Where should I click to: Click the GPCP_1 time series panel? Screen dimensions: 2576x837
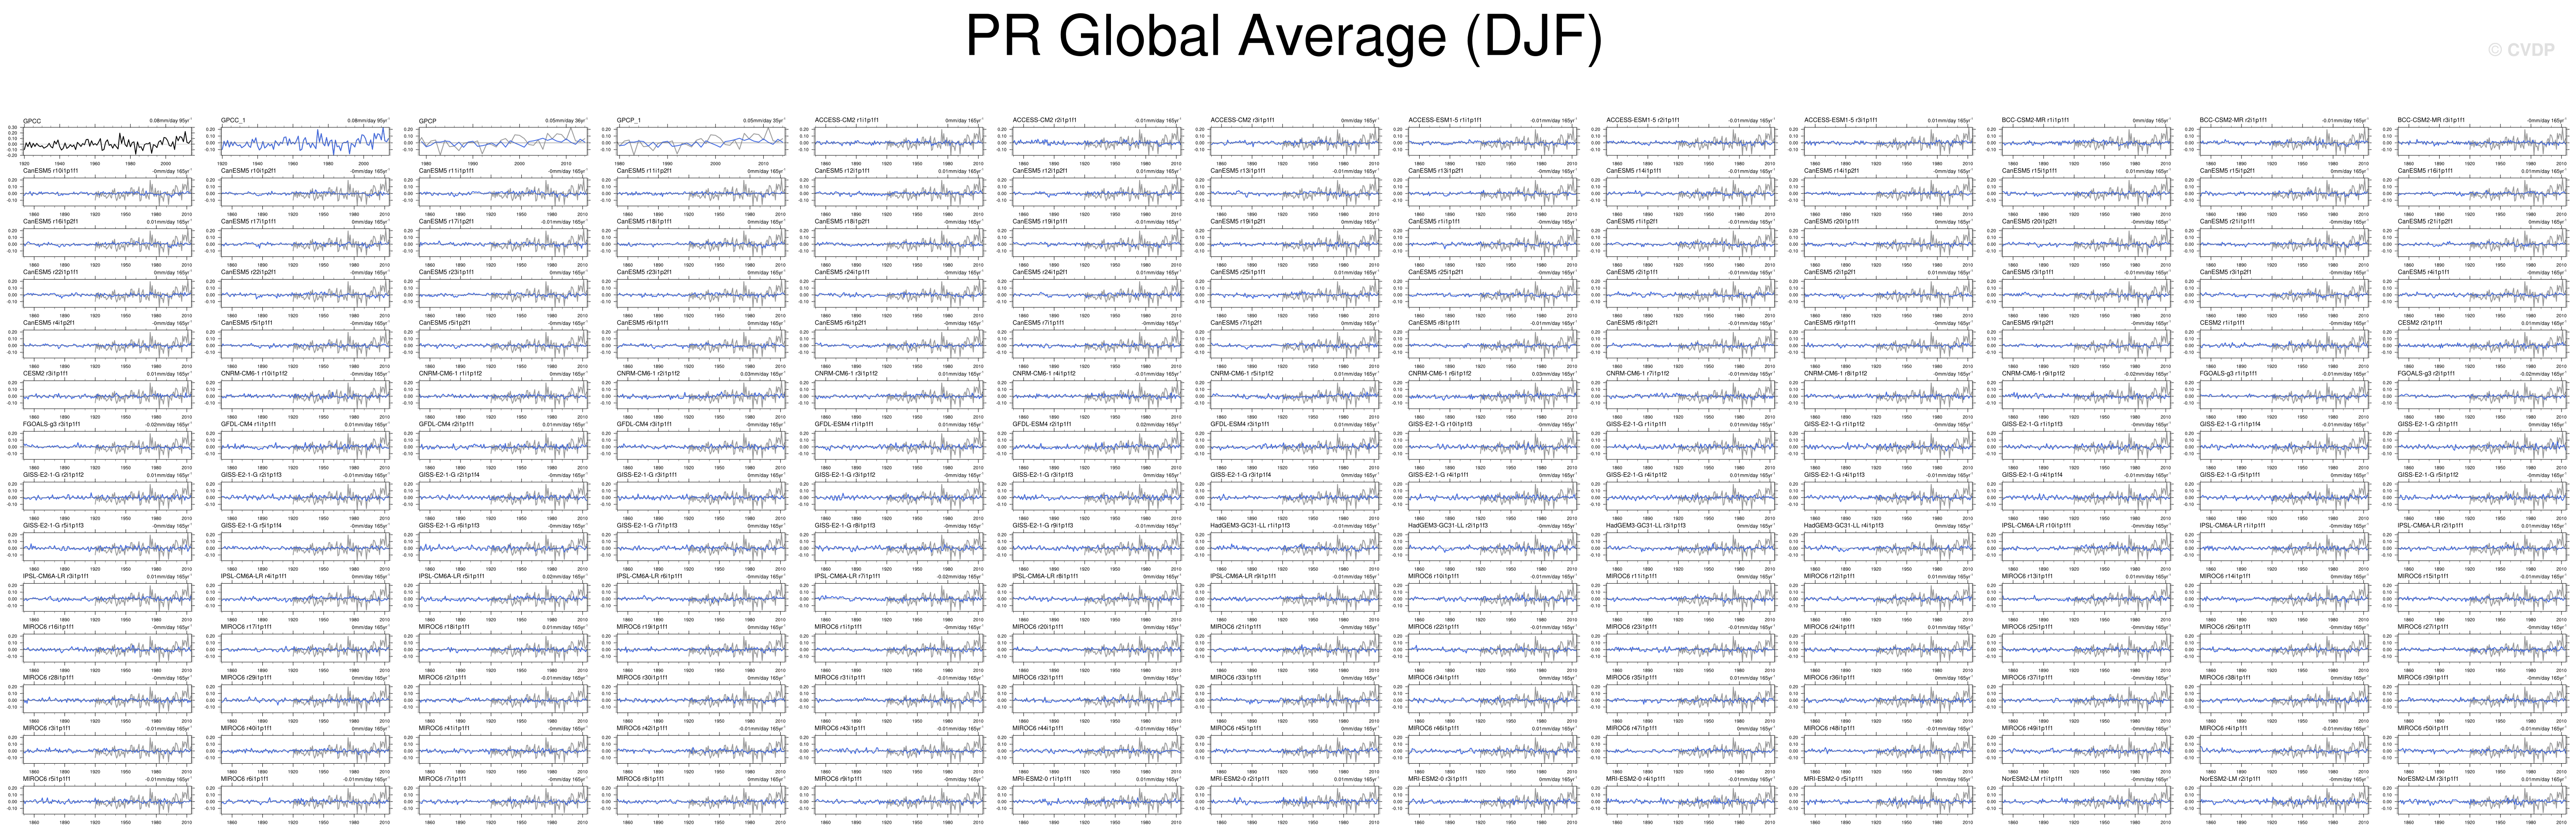(700, 142)
